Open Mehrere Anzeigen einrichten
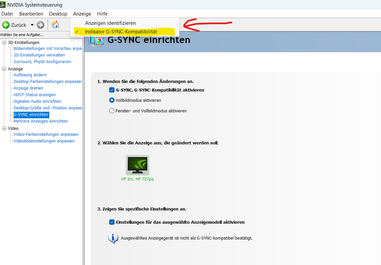381x265 pixels. coord(41,121)
